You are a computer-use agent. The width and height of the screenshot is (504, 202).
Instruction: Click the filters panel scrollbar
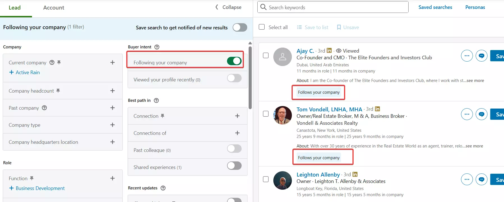click(x=250, y=78)
